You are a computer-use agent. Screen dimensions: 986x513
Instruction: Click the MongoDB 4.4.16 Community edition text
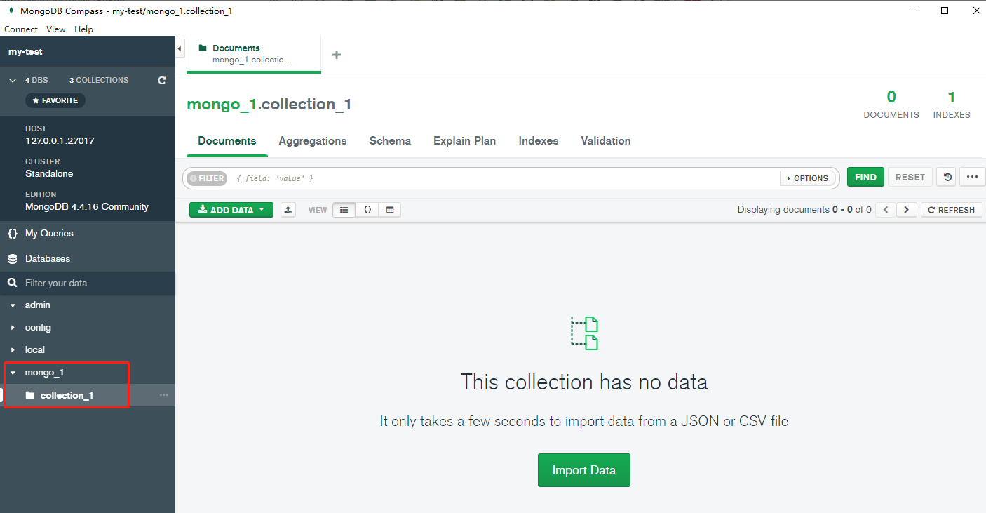pyautogui.click(x=87, y=207)
